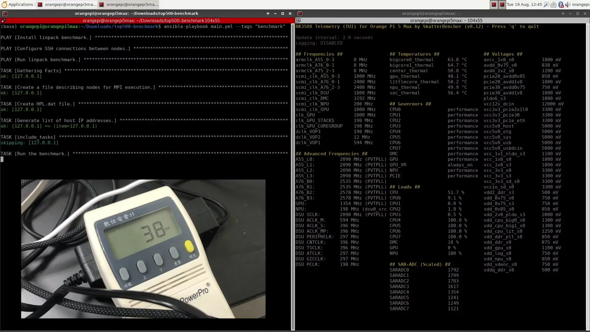The width and height of the screenshot is (590, 332).
Task: Roll up the right terminal with the arrow icon
Action: coord(563,14)
